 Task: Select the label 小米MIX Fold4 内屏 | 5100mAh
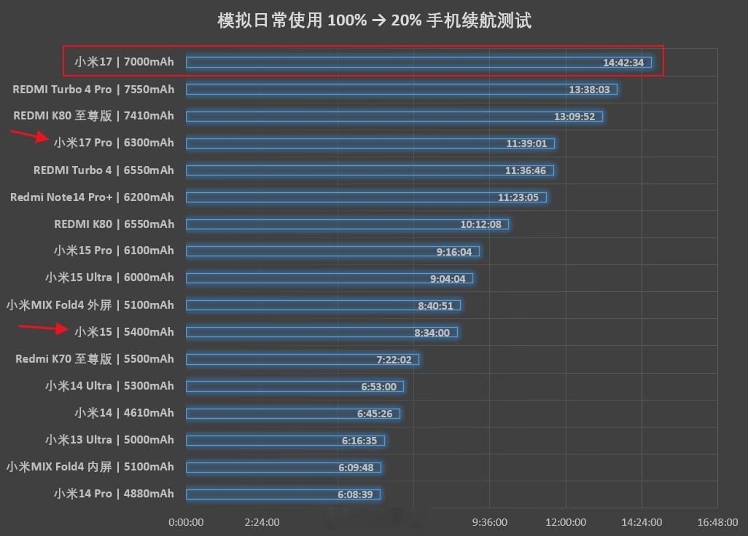[x=90, y=467]
